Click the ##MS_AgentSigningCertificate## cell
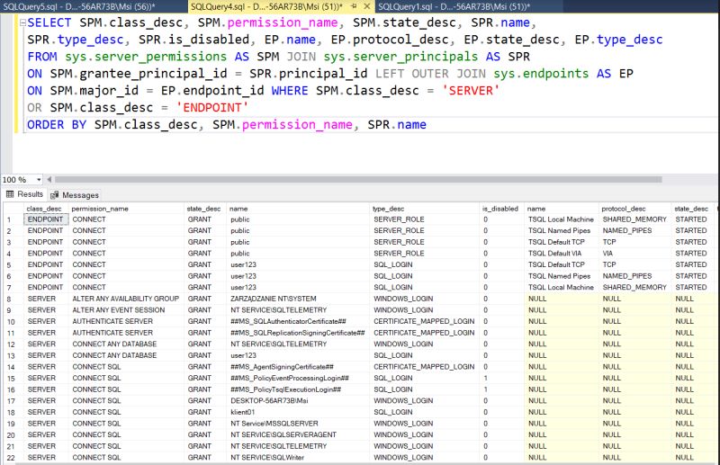 [x=298, y=367]
